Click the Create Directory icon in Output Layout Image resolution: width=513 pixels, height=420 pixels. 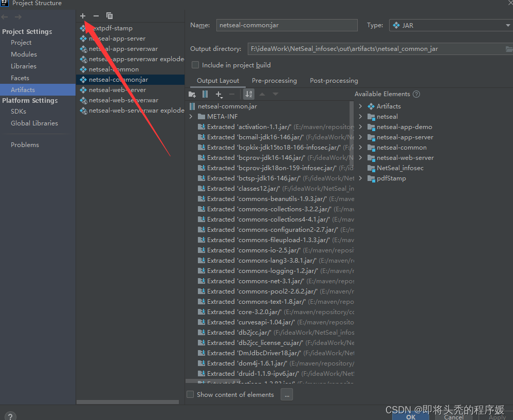tap(192, 94)
